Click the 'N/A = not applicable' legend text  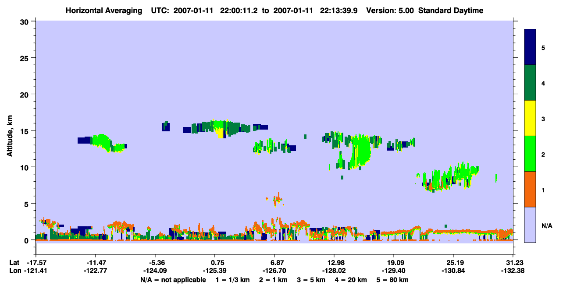point(173,280)
